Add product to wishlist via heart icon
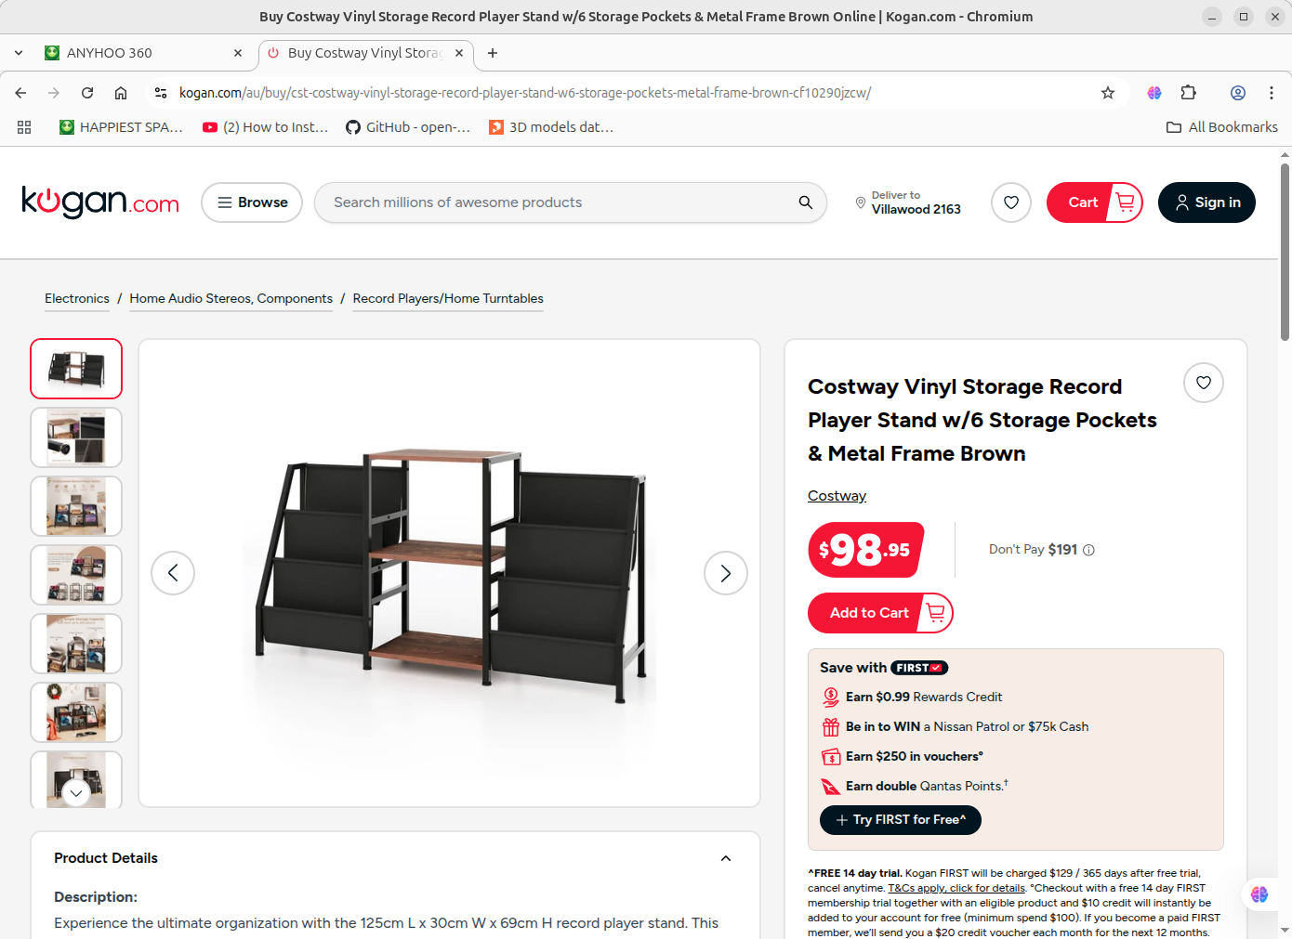 [1204, 383]
